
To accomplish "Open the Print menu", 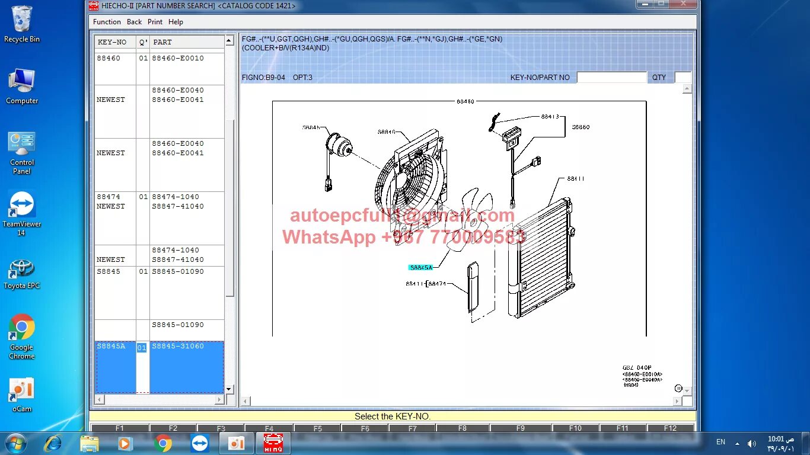I will tap(155, 22).
